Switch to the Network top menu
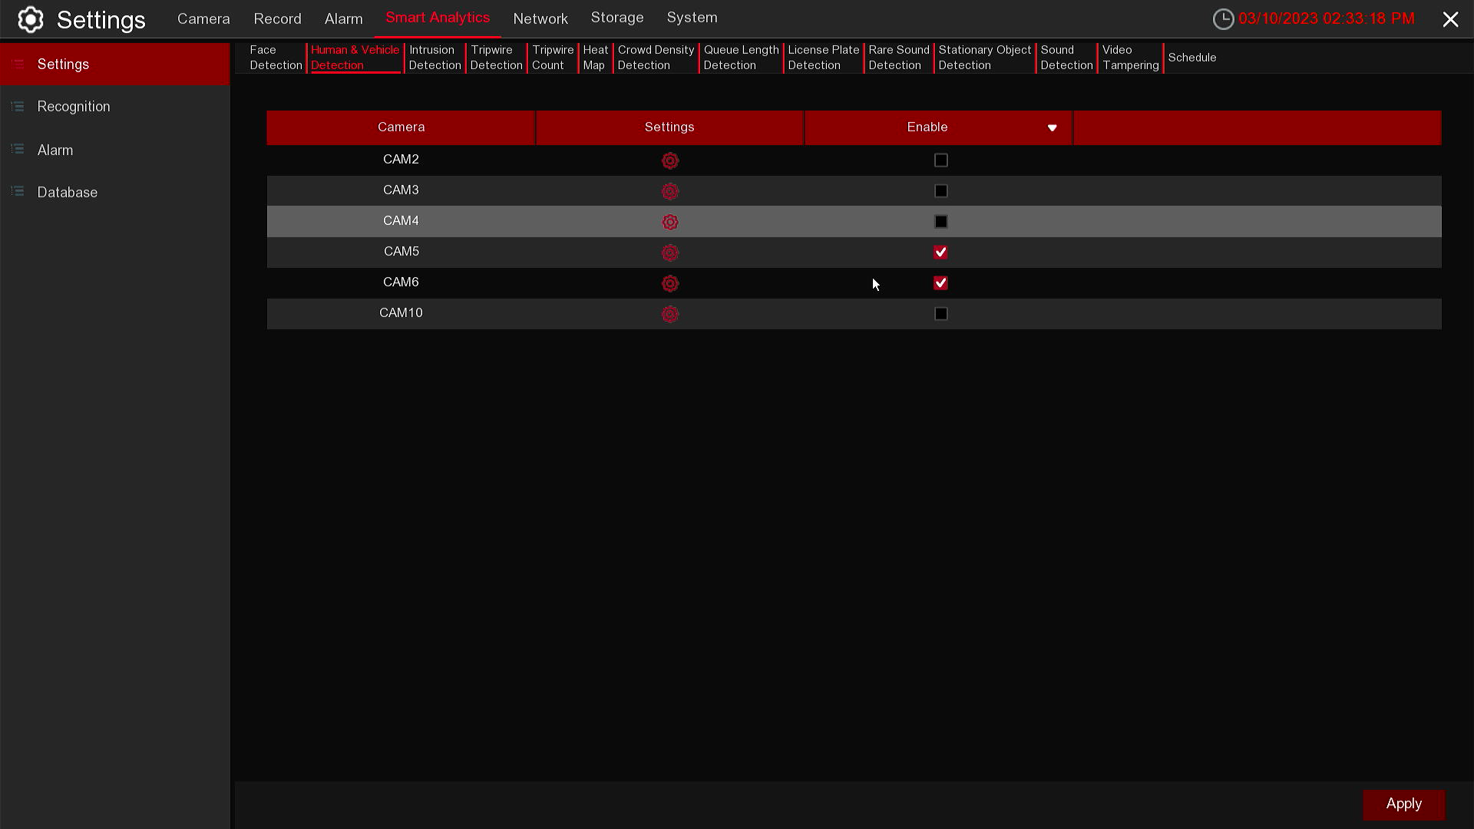The height and width of the screenshot is (829, 1474). tap(540, 18)
